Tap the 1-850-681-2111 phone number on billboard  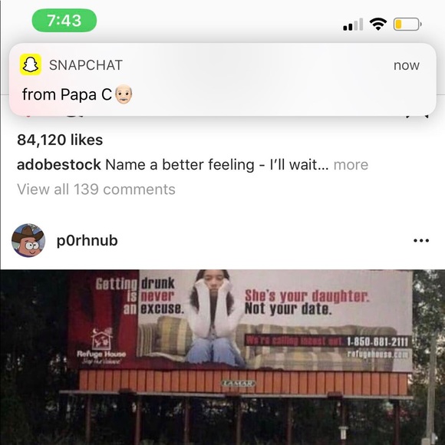click(377, 341)
